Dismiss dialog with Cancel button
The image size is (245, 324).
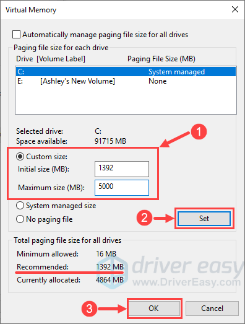pos(212,309)
